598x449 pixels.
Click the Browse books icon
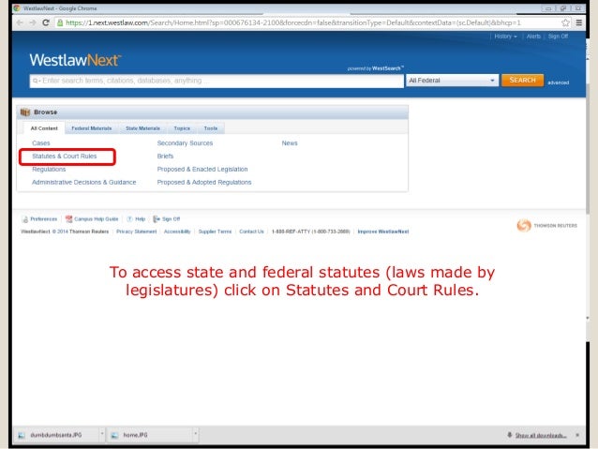[25, 112]
